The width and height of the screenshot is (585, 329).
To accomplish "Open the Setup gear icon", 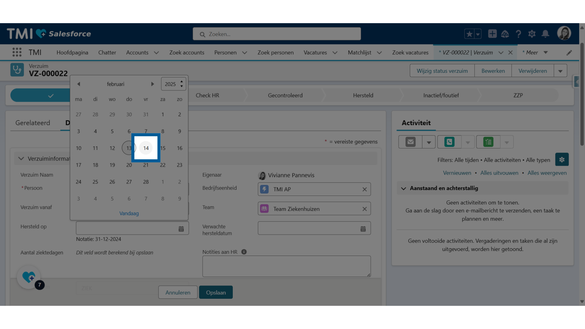I will tap(532, 34).
